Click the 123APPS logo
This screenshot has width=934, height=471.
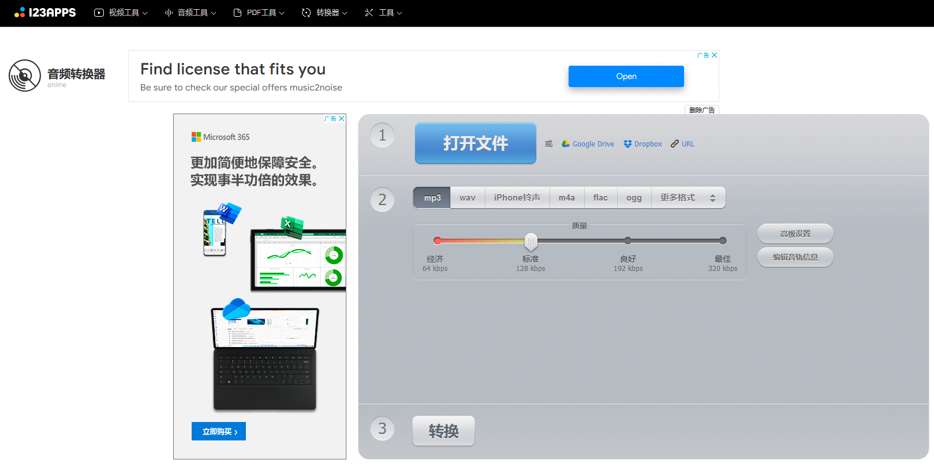coord(45,13)
